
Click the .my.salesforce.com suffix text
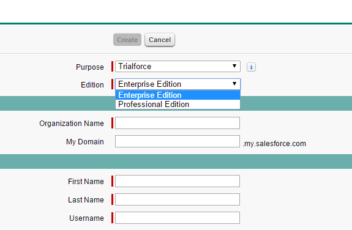point(274,144)
